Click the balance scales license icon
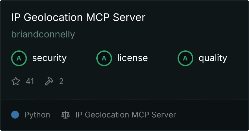This screenshot has width=249, height=131. tap(66, 115)
